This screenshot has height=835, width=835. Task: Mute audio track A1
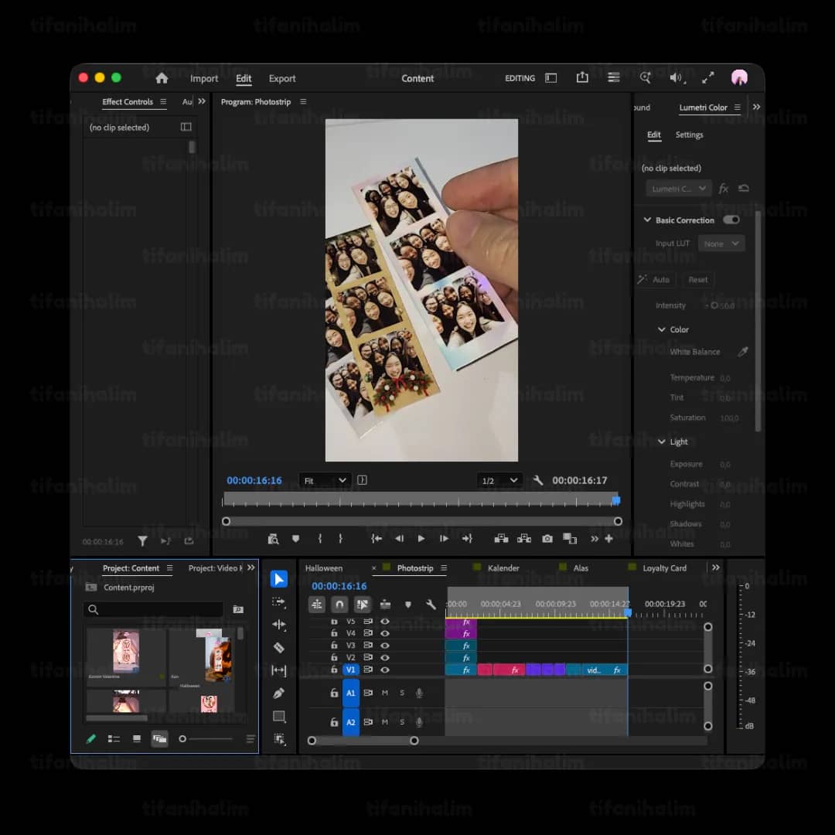(384, 693)
